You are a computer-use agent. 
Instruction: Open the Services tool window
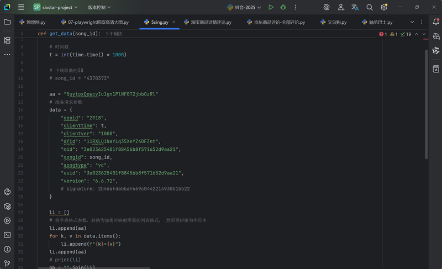click(7, 220)
